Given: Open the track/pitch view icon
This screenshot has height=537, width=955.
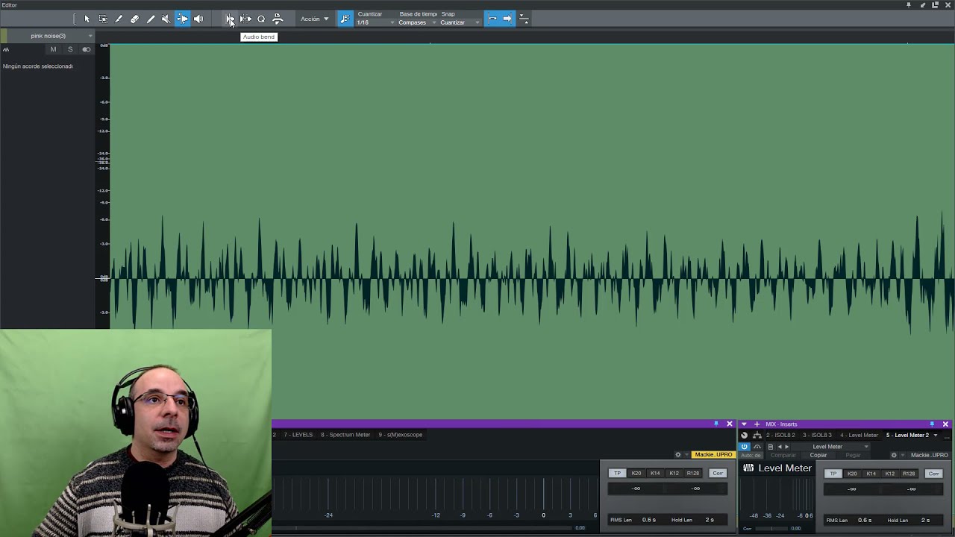Looking at the screenshot, I should (278, 19).
